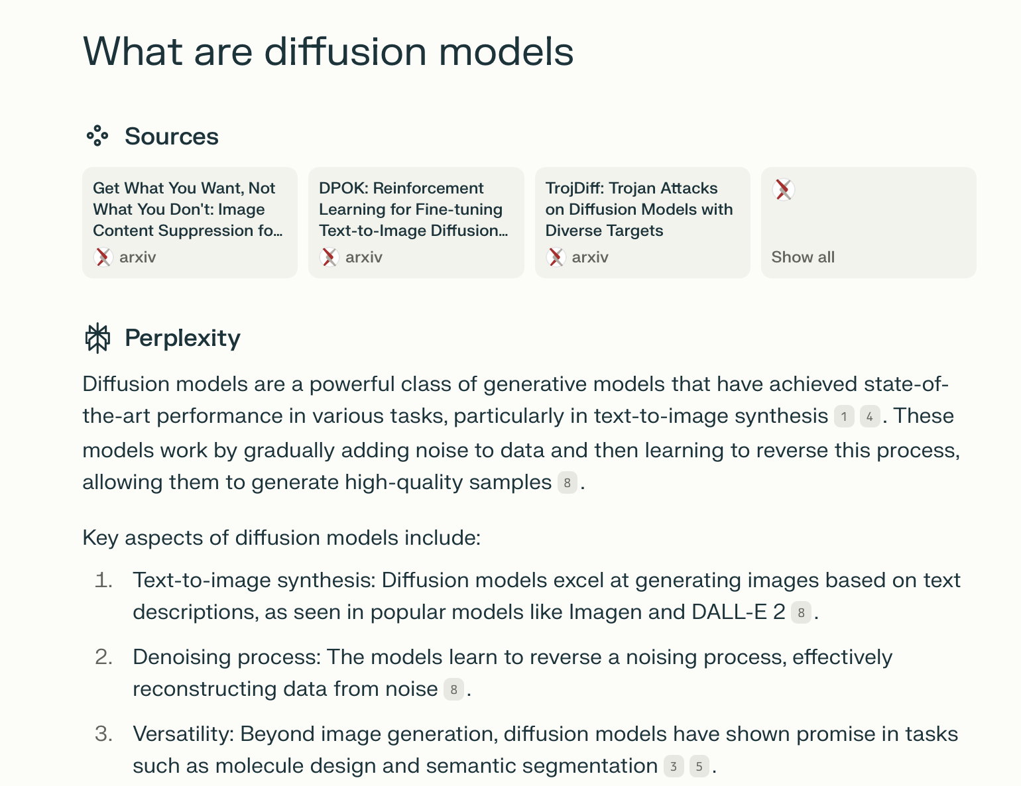Viewport: 1021px width, 786px height.
Task: Open the TrojDiff Trojan Attacks source card
Action: coord(642,222)
